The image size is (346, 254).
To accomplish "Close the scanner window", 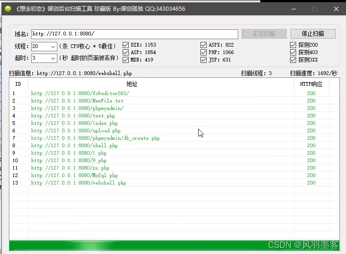I will pos(336,9).
